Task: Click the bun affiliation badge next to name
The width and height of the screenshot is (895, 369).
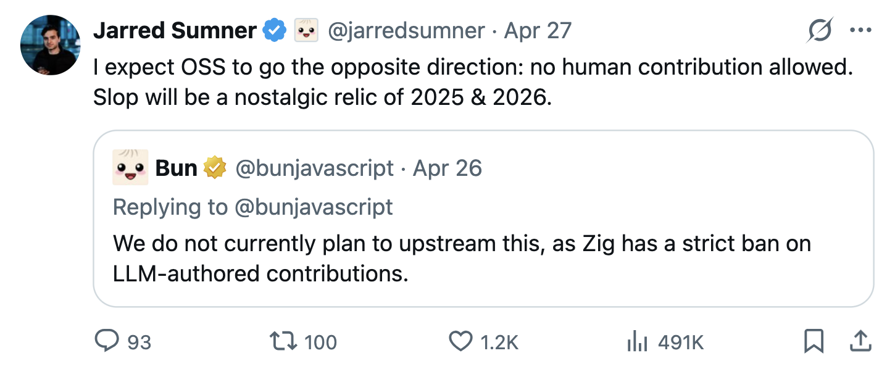Action: (306, 30)
